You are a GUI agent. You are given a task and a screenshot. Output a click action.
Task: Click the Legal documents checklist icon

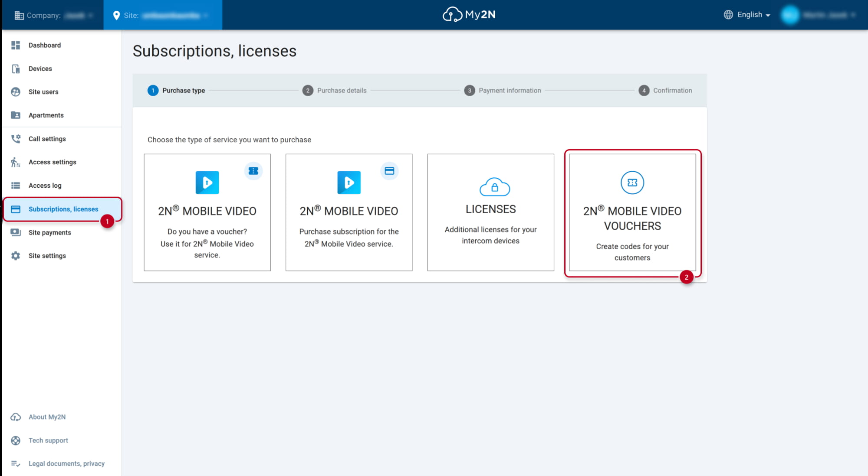pyautogui.click(x=16, y=464)
